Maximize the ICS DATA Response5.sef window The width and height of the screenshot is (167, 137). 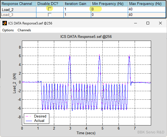tap(148, 23)
